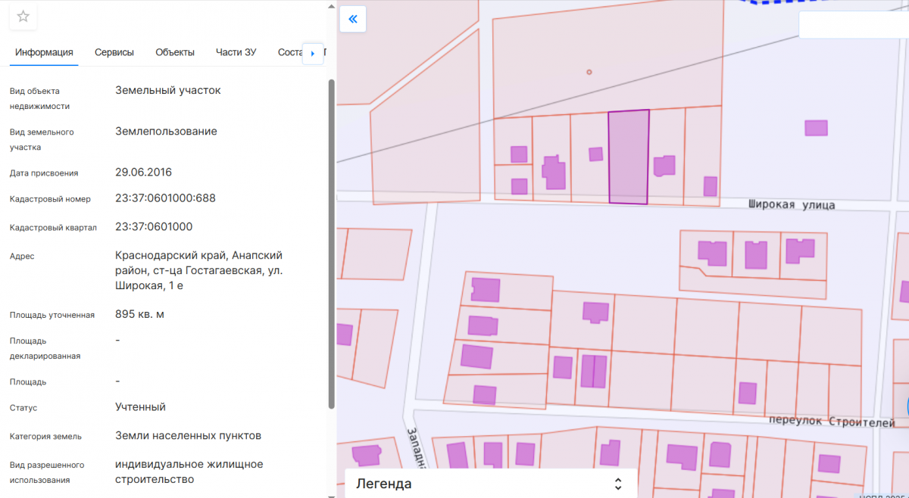Click the small building left of highlighted parcel
Image resolution: width=909 pixels, height=498 pixels.
596,154
